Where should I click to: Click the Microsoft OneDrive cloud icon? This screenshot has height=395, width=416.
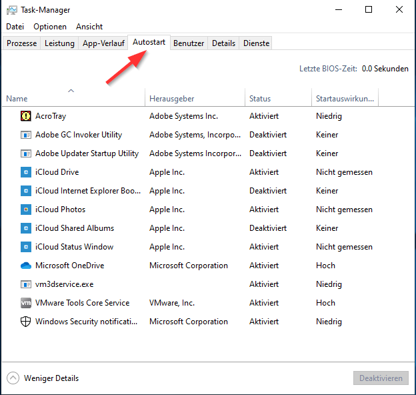pos(26,266)
